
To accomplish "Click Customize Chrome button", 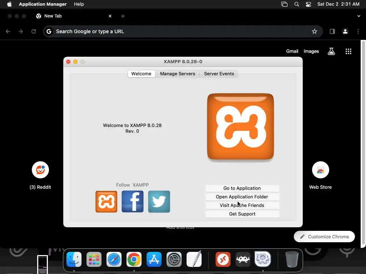I will click(x=324, y=237).
